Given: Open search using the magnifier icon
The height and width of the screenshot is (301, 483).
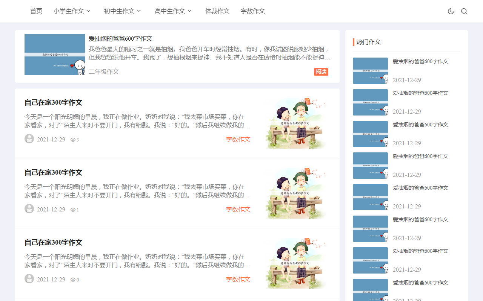Looking at the screenshot, I should (x=464, y=11).
